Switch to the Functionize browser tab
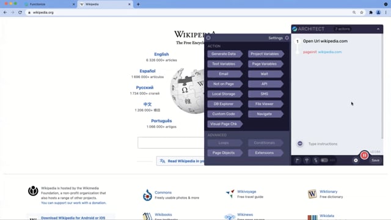 49,4
